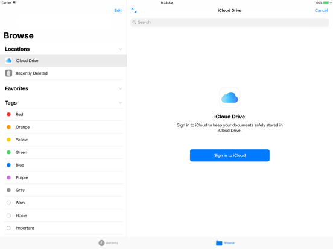Click the empty circle next to Work
This screenshot has width=333, height=249.
coord(8,203)
